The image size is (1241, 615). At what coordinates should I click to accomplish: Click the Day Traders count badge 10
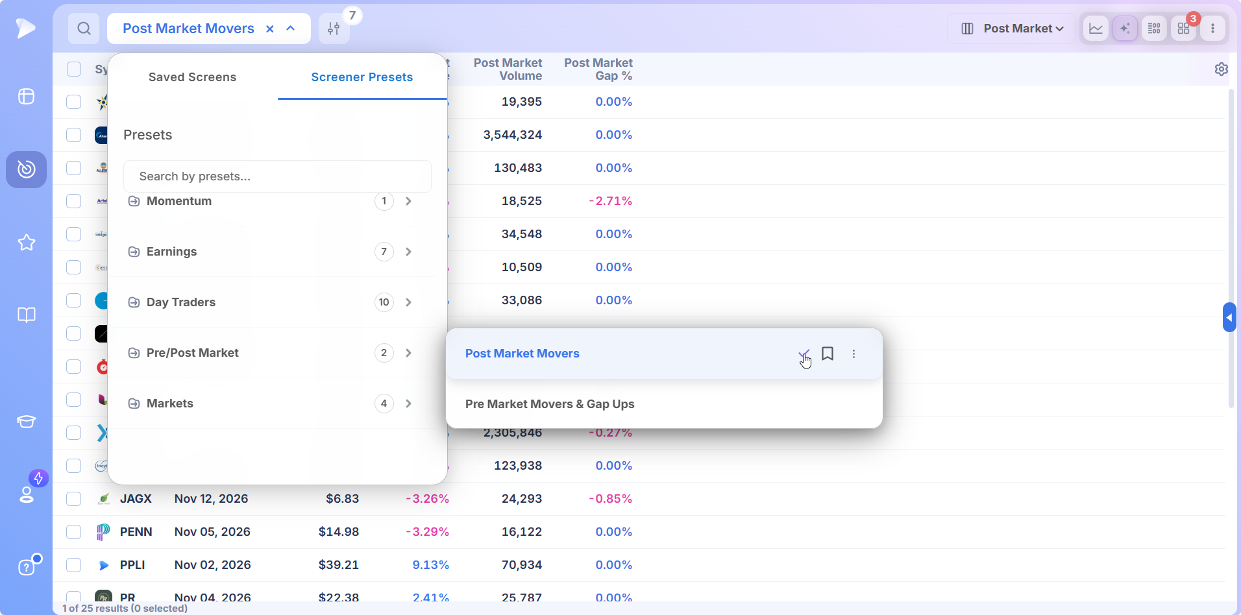pos(384,302)
